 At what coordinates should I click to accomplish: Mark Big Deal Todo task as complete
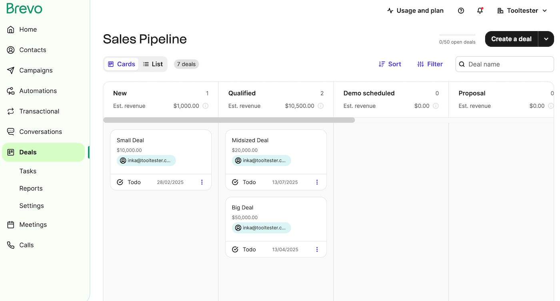(x=235, y=250)
